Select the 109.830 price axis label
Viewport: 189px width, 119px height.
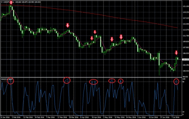point(186,42)
